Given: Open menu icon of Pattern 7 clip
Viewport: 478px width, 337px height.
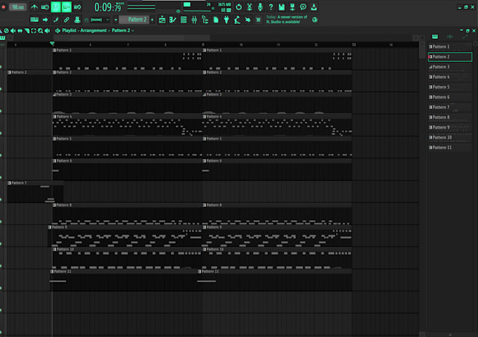Looking at the screenshot, I should (9, 183).
